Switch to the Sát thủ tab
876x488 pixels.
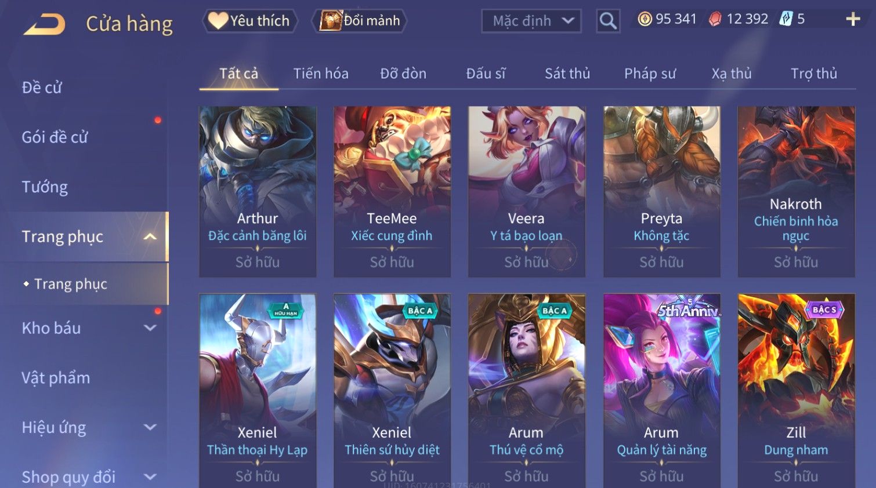pos(567,74)
